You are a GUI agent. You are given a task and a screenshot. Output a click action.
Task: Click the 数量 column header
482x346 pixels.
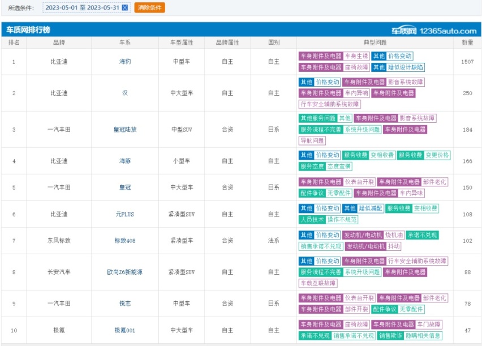467,42
